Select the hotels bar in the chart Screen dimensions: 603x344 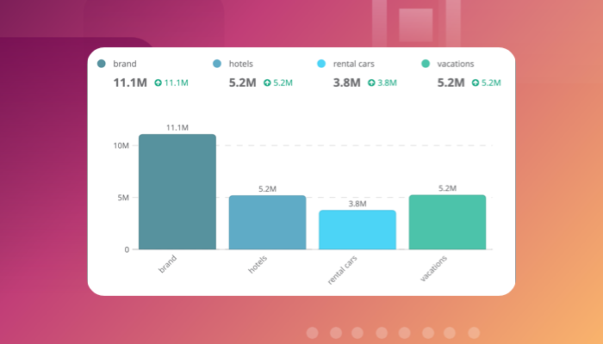(x=267, y=223)
